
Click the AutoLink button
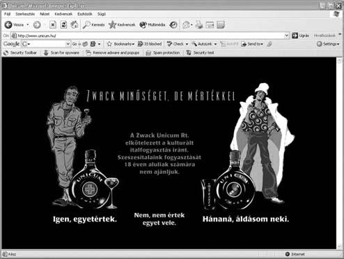[x=202, y=44]
